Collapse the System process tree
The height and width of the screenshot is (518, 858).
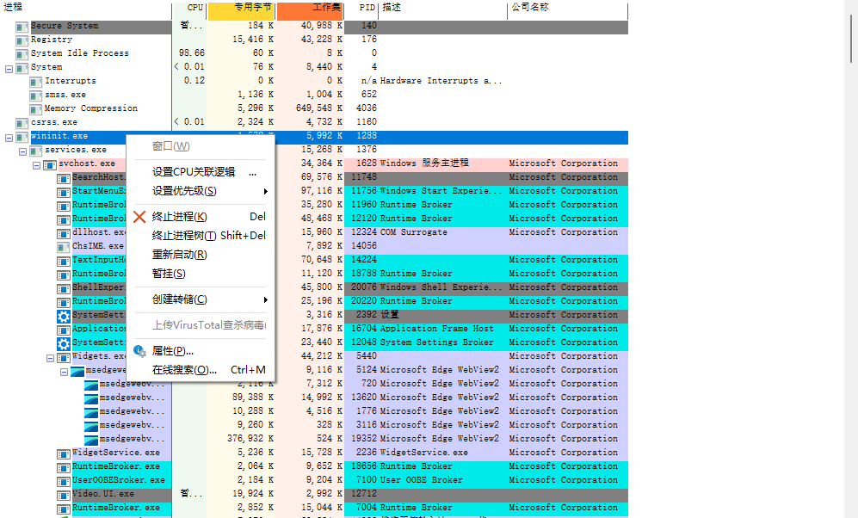coord(7,66)
